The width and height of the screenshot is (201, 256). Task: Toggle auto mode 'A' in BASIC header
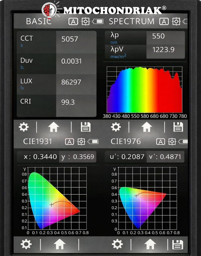coord(73,22)
